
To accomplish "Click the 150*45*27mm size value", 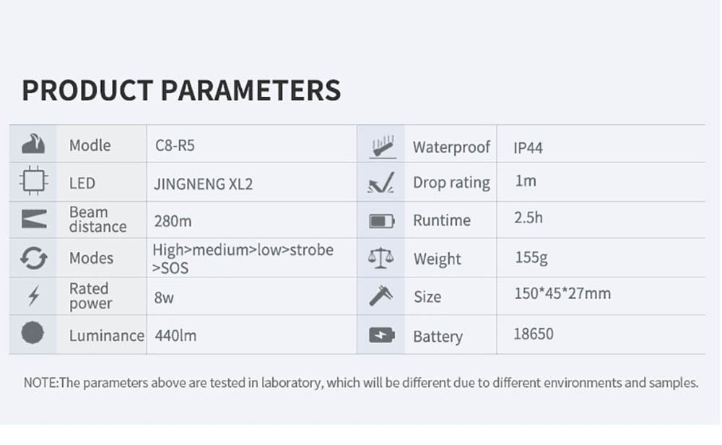I will click(x=562, y=293).
